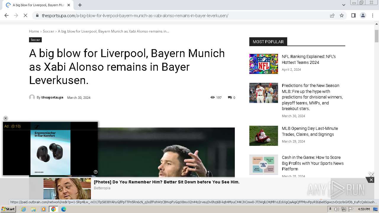This screenshot has height=213, width=379.
Task: Toggle the browser side panel icon
Action: point(353,15)
